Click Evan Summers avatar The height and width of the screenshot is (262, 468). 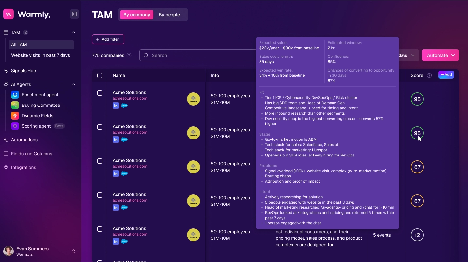coord(9,251)
